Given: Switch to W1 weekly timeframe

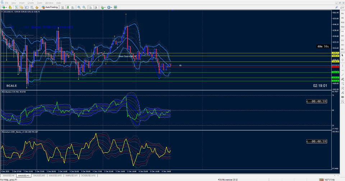Looking at the screenshot, I should (342, 45).
